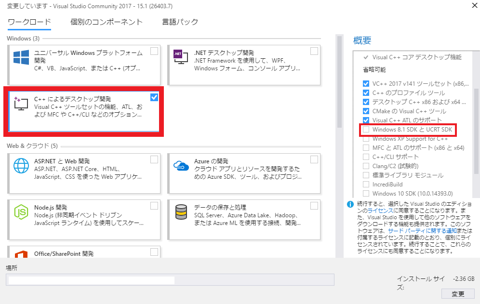Viewport: 480px width, 304px height.
Task: Enable the Node.js 開発 workload checkbox
Action: point(154,206)
